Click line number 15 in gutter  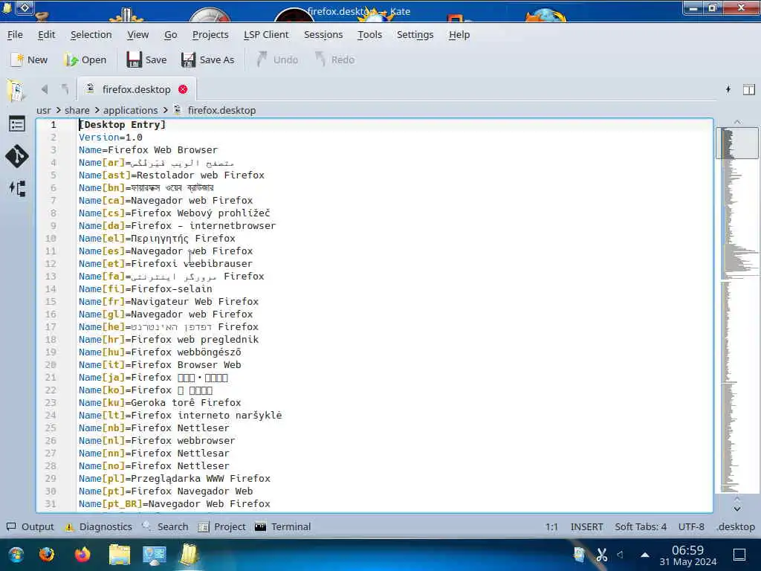coord(51,302)
